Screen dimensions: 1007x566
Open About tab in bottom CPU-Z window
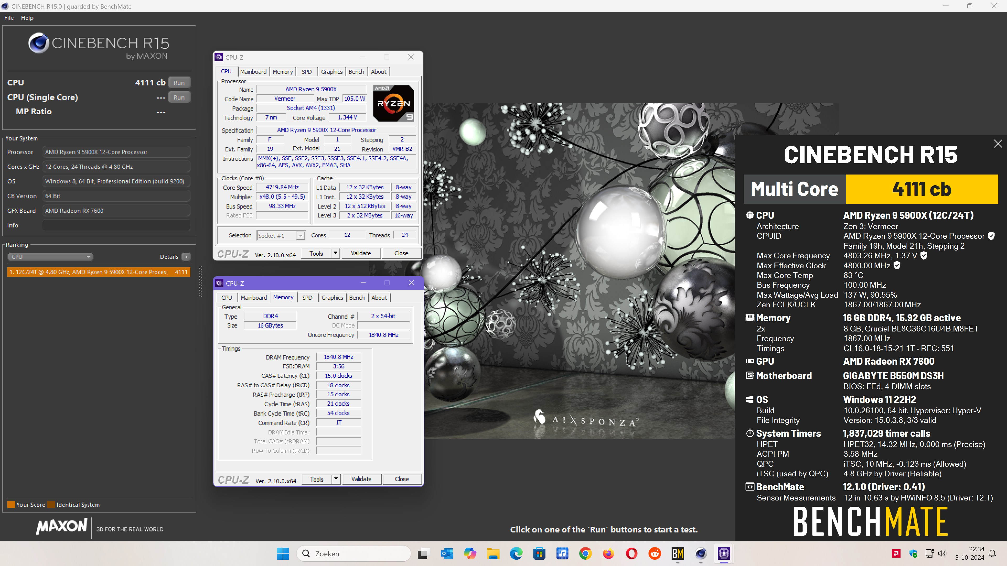tap(379, 298)
